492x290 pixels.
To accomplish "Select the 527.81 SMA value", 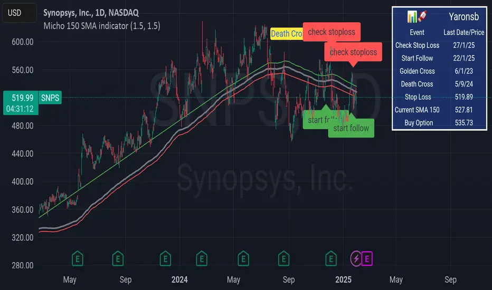I will click(x=464, y=110).
